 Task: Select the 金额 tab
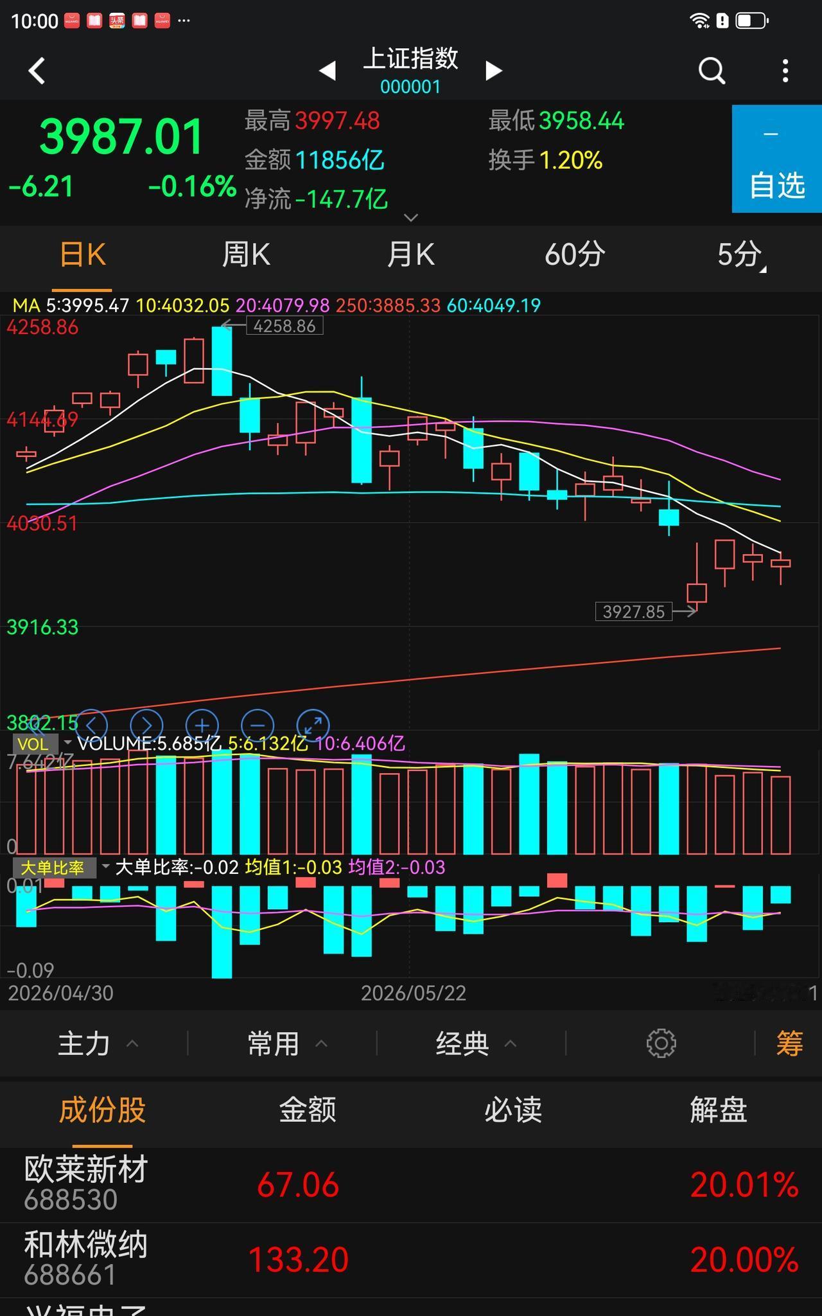tap(308, 1110)
